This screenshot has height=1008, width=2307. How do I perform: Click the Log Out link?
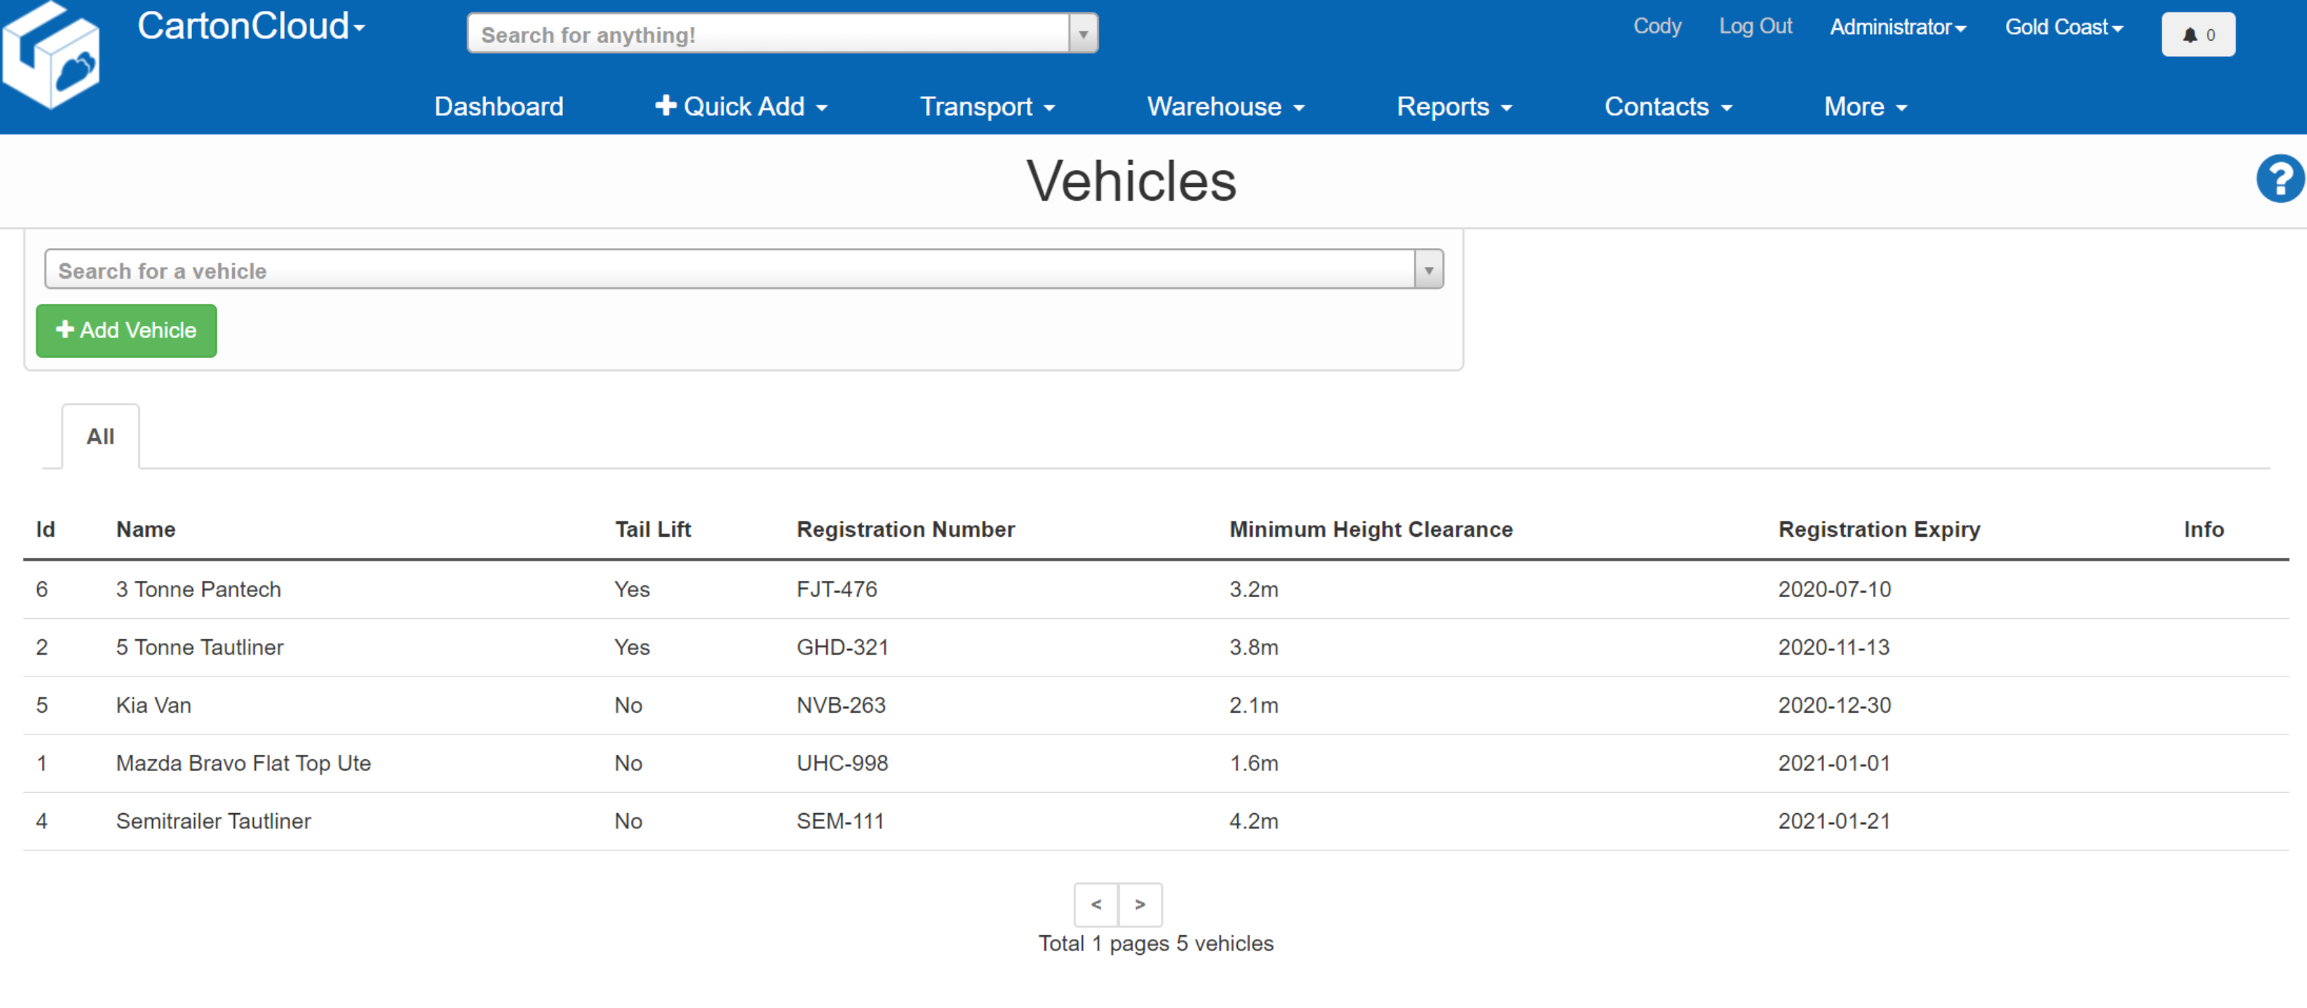[1755, 26]
